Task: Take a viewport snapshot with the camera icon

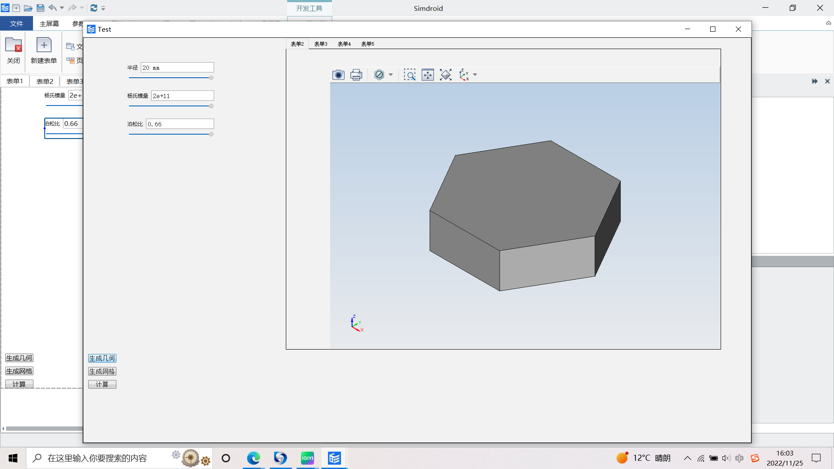Action: point(338,75)
